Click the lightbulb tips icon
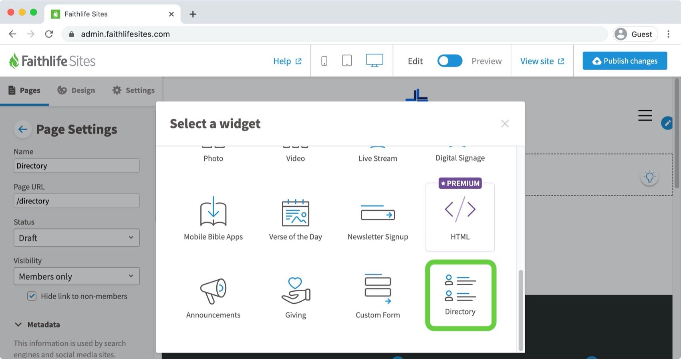 pos(649,177)
